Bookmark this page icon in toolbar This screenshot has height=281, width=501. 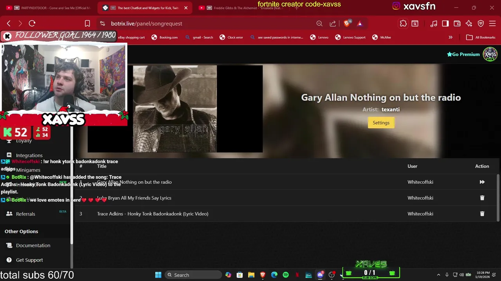(x=87, y=23)
